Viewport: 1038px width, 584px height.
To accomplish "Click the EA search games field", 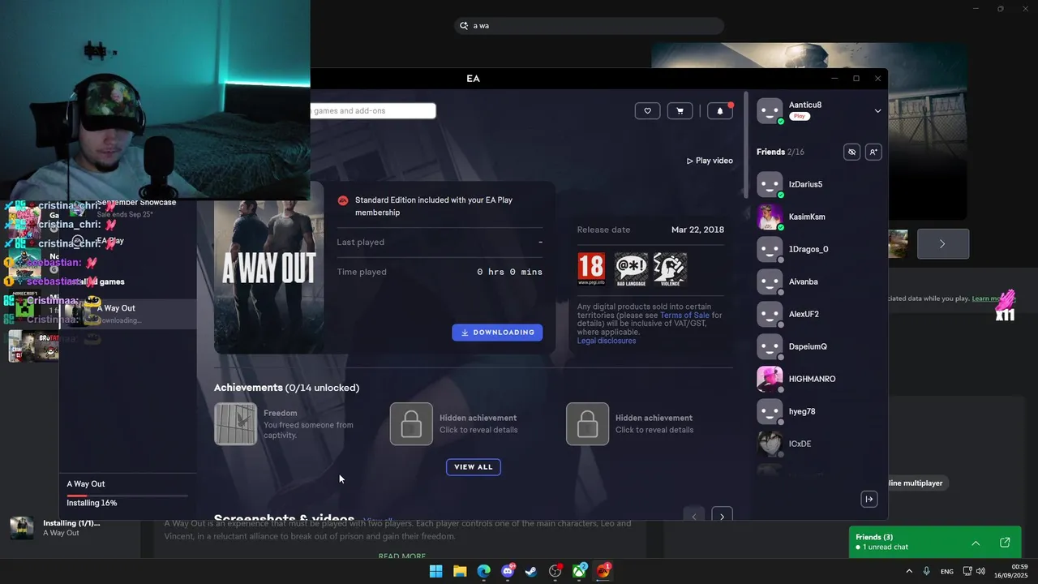I will [373, 110].
